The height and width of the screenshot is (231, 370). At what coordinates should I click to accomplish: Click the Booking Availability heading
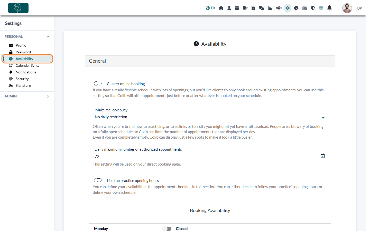(x=210, y=210)
